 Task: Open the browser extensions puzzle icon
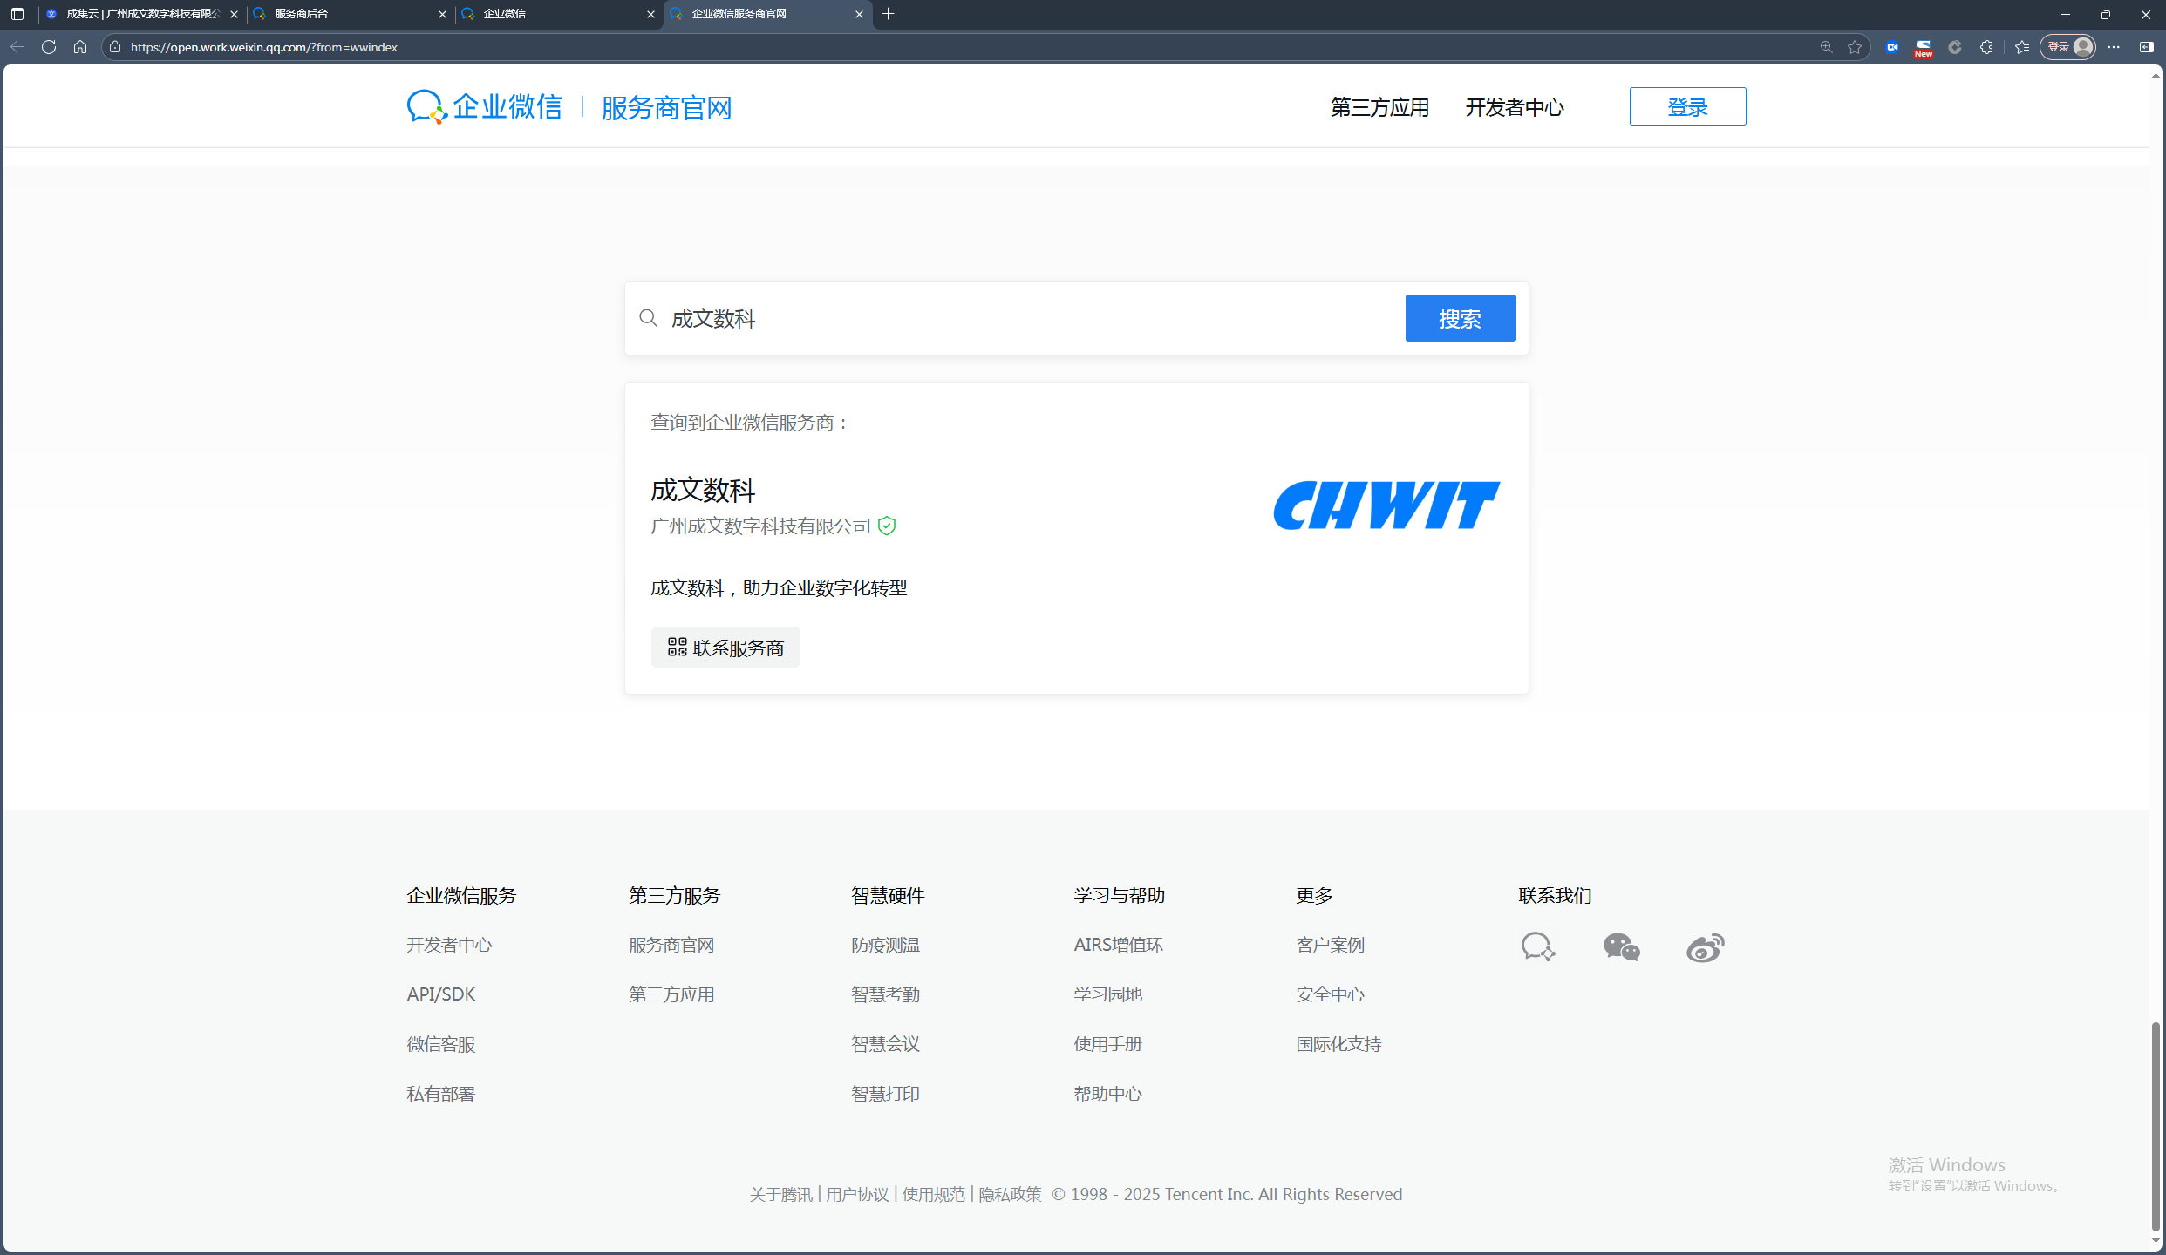click(1986, 47)
